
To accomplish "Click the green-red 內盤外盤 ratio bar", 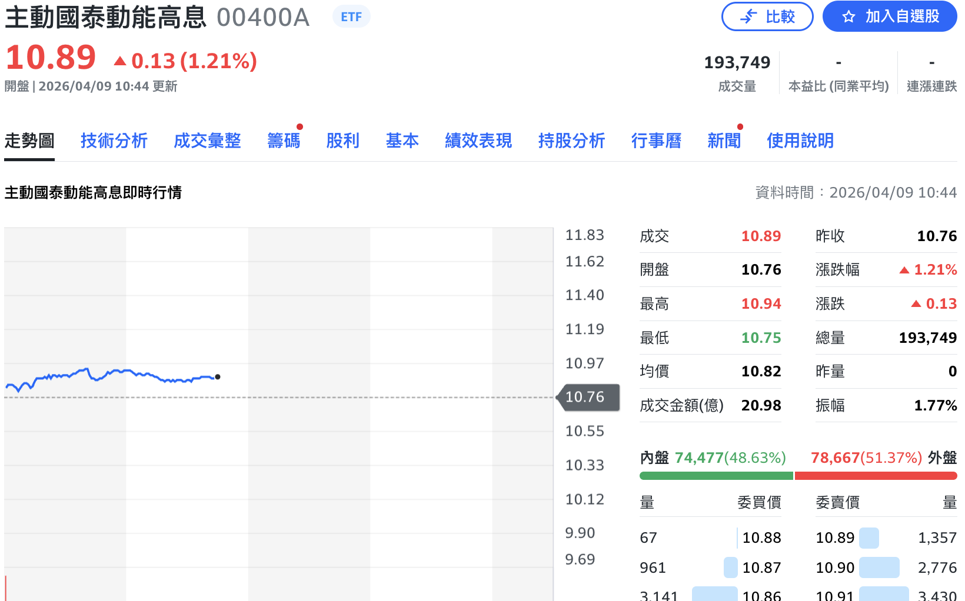I will click(x=797, y=474).
